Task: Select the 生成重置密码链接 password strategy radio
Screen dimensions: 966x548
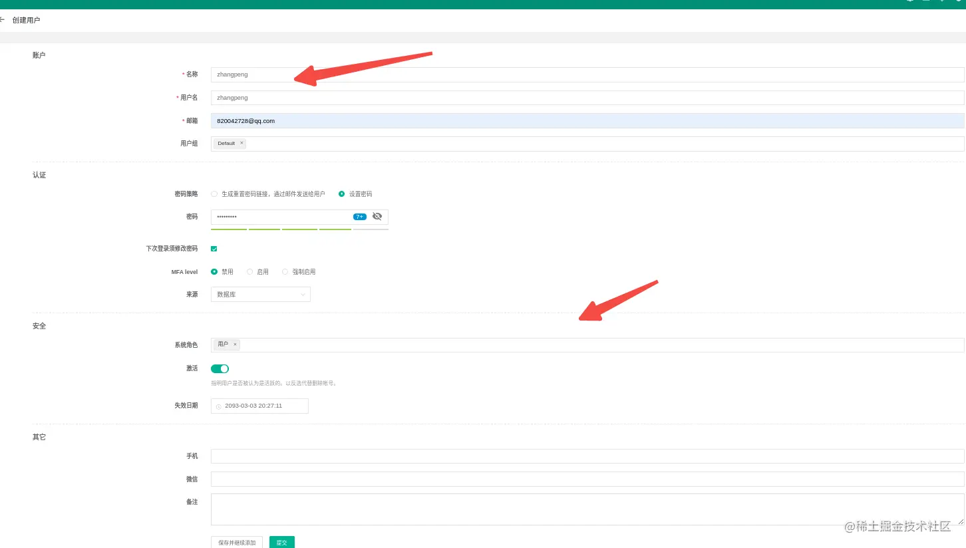Action: [214, 194]
